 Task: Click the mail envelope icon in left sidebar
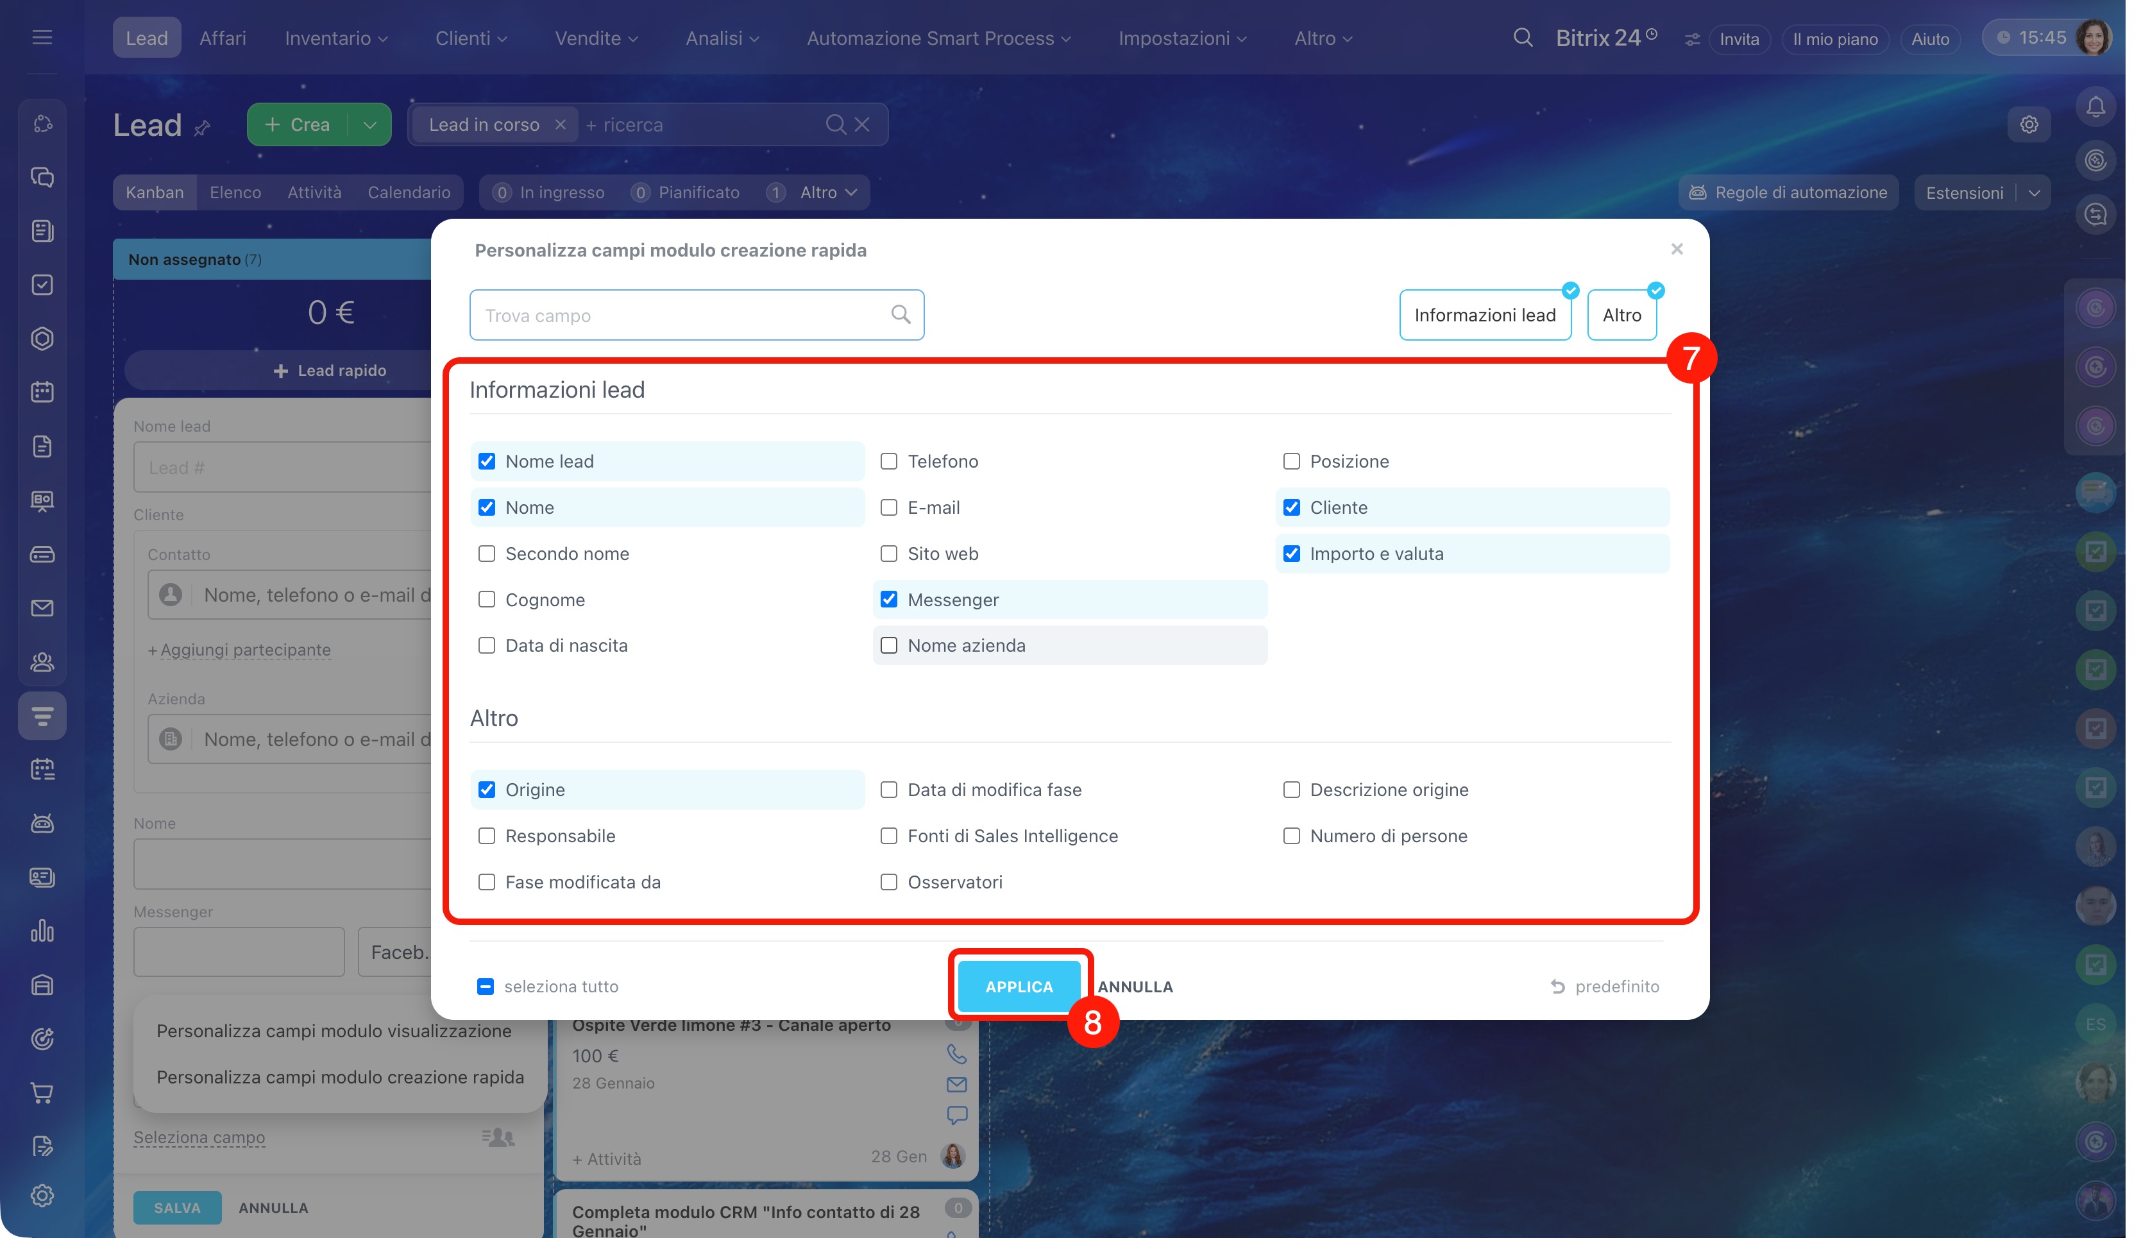pos(42,608)
